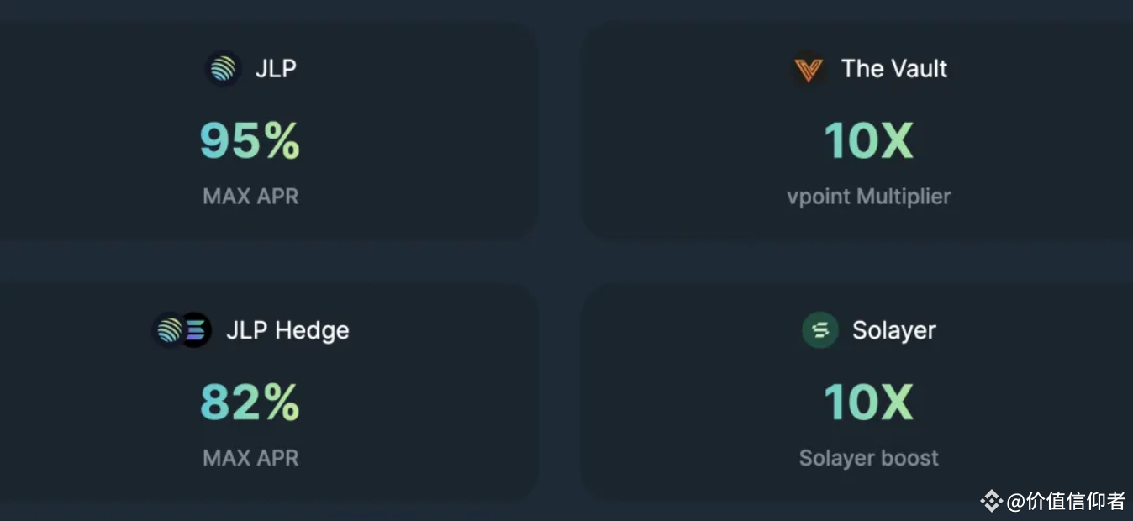Click the Solayer green logo icon
The width and height of the screenshot is (1133, 521).
pos(819,329)
